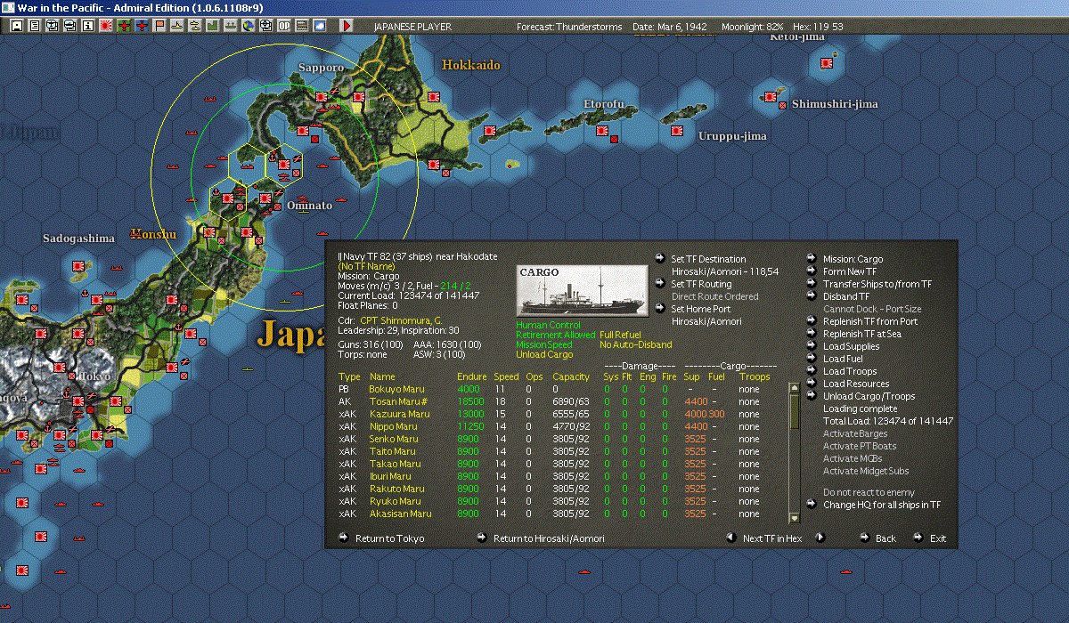1069x623 pixels.
Task: Open the document list icon in toolbar
Action: tap(34, 26)
